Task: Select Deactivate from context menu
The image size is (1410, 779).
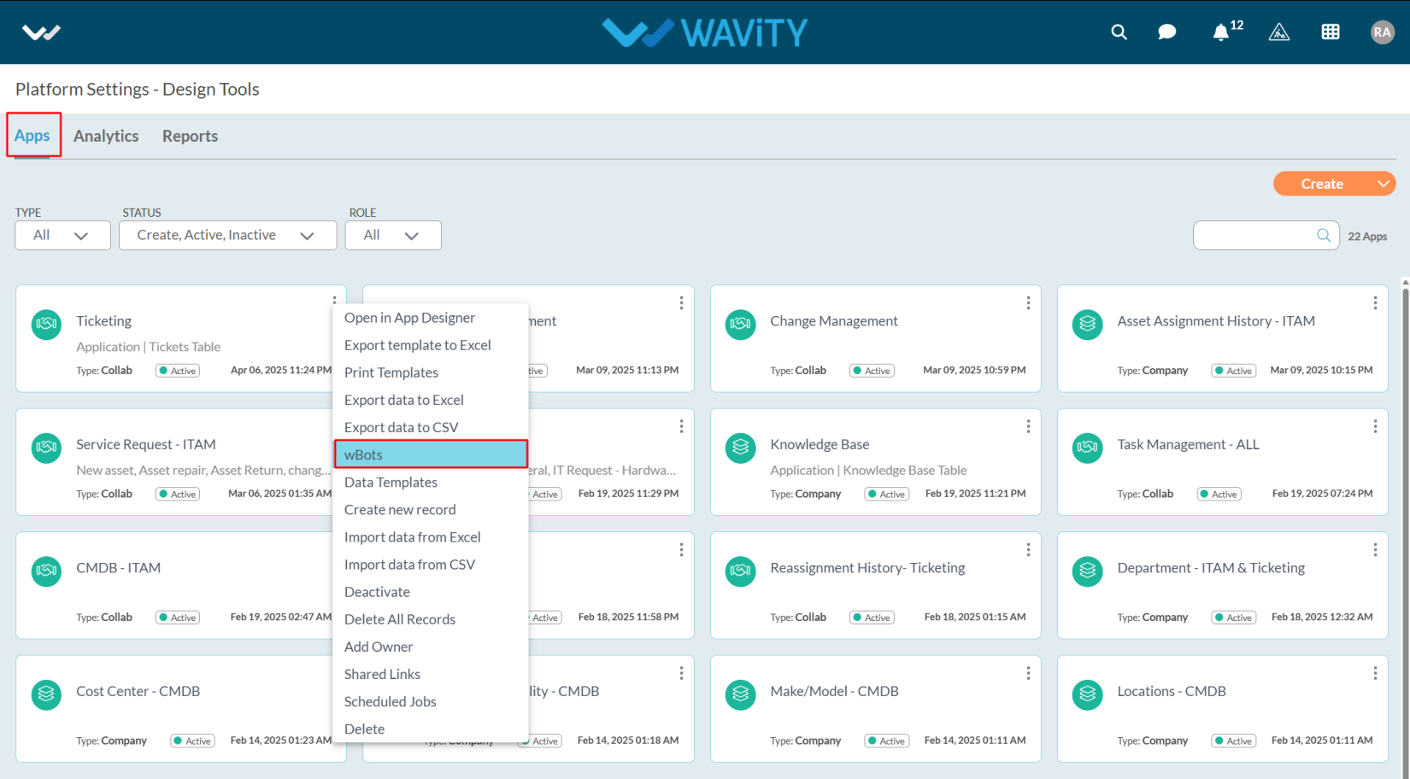Action: (431, 592)
